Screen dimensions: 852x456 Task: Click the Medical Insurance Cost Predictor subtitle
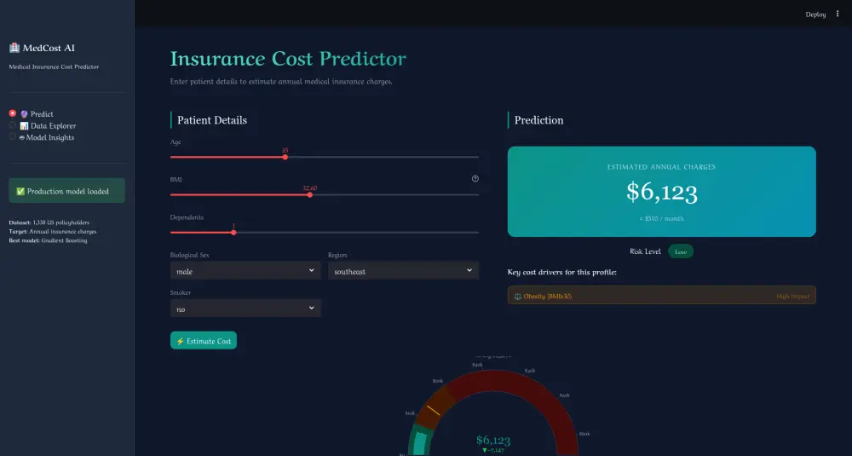[54, 66]
